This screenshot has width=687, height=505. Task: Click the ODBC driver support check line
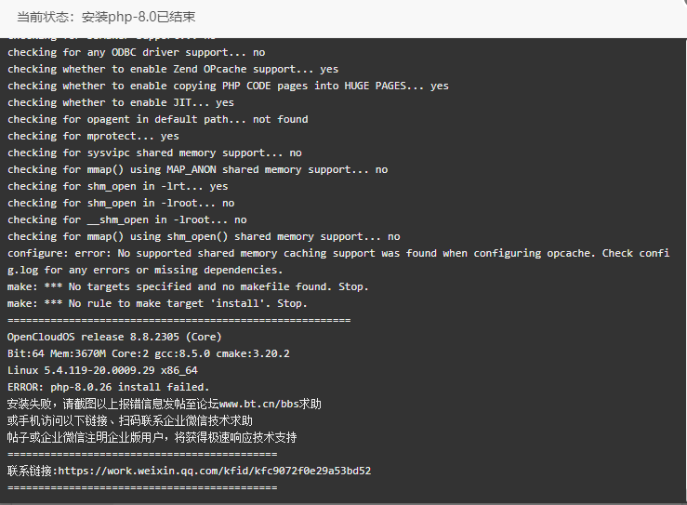coord(137,52)
